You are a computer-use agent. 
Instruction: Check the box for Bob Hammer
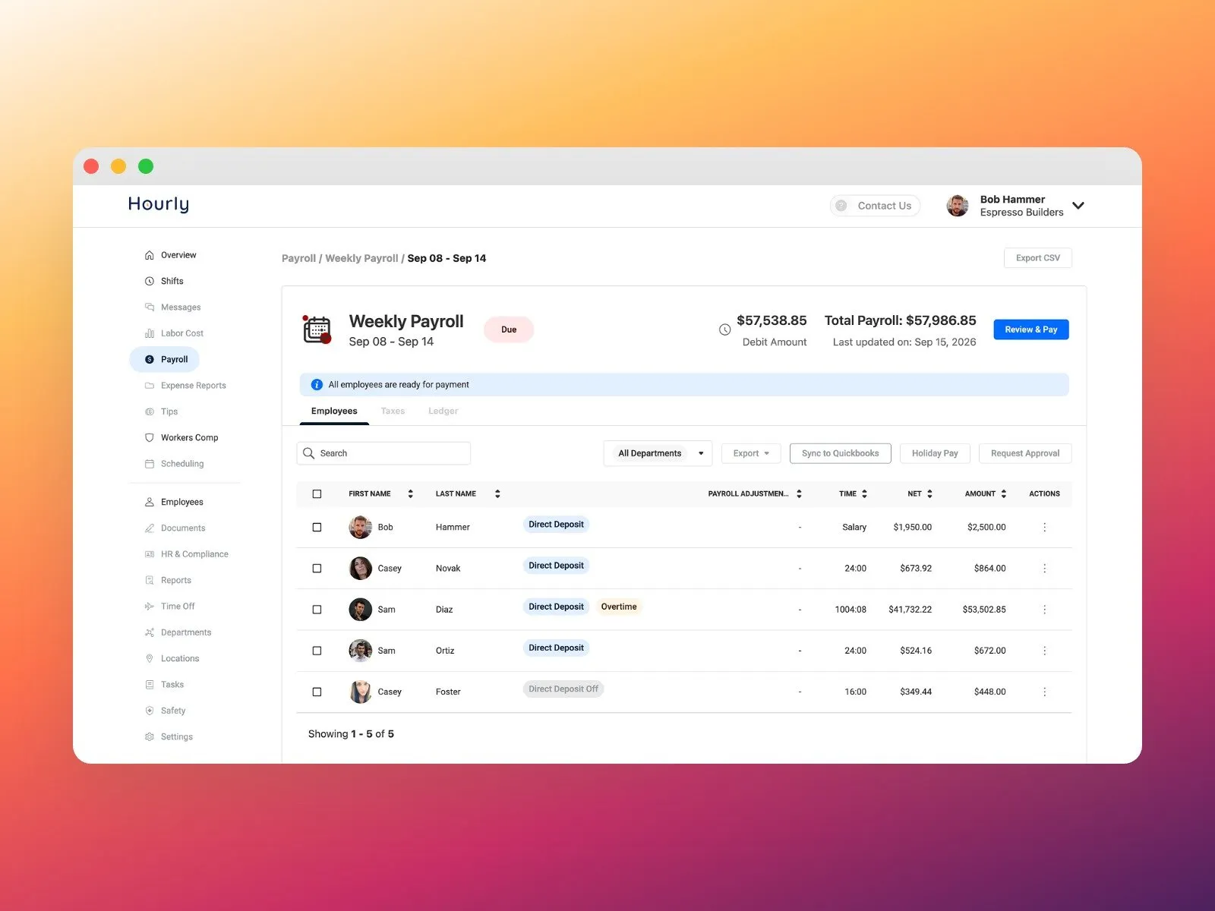coord(317,527)
